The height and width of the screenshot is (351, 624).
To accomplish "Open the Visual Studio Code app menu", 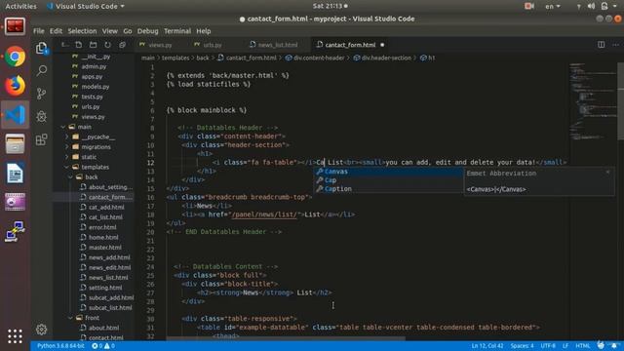I will [85, 7].
